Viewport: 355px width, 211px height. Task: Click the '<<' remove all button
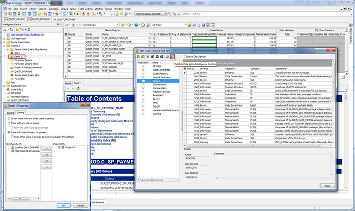47,161
